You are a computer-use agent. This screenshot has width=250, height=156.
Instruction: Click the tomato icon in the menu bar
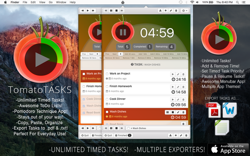pos(122,2)
